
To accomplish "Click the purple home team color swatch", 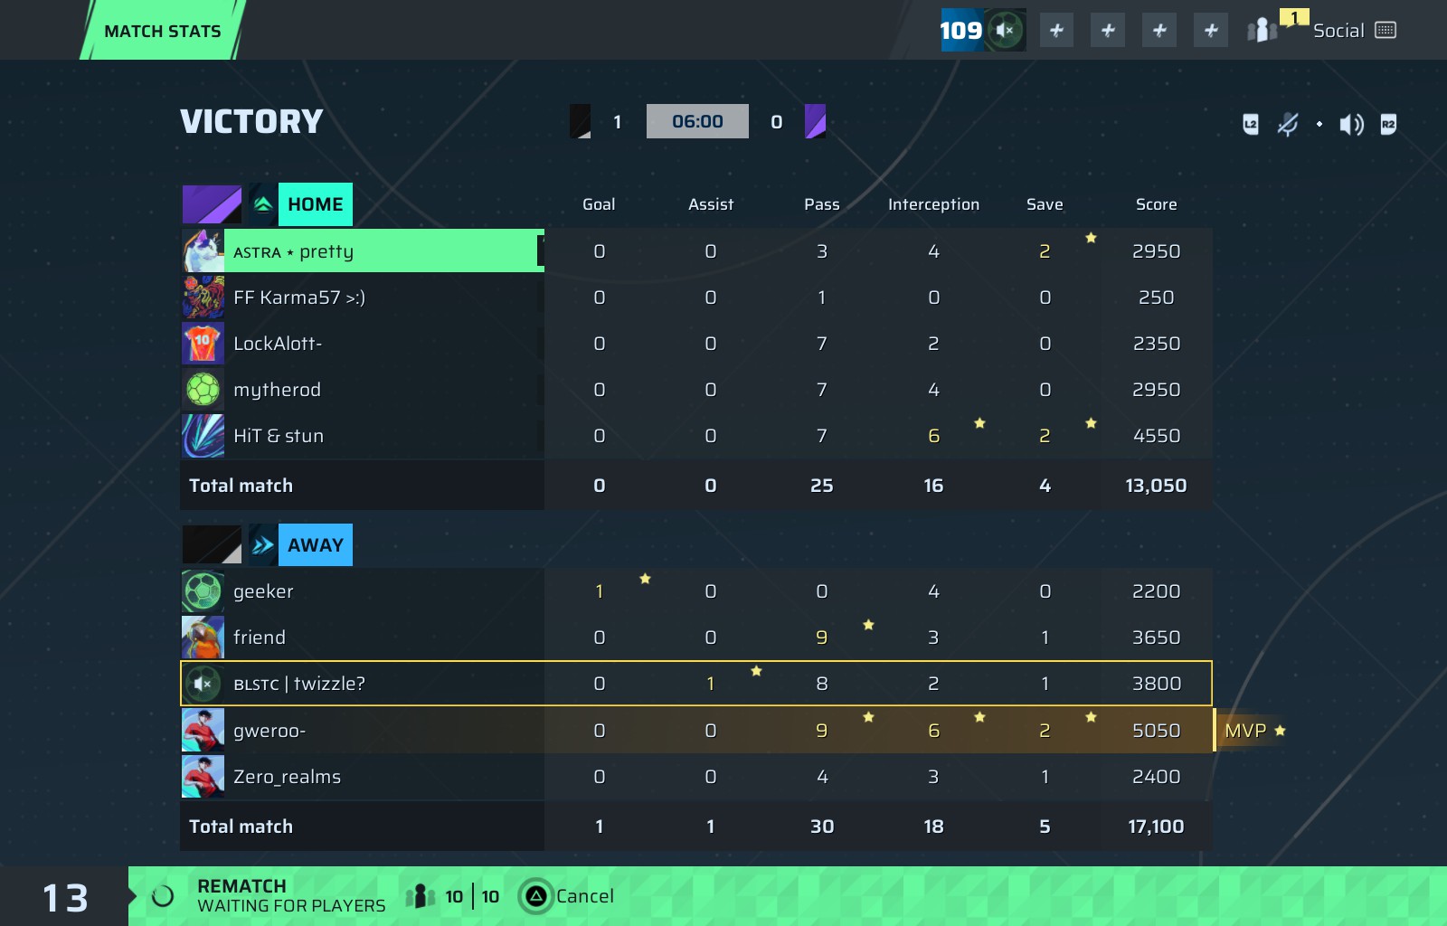I will click(x=212, y=204).
